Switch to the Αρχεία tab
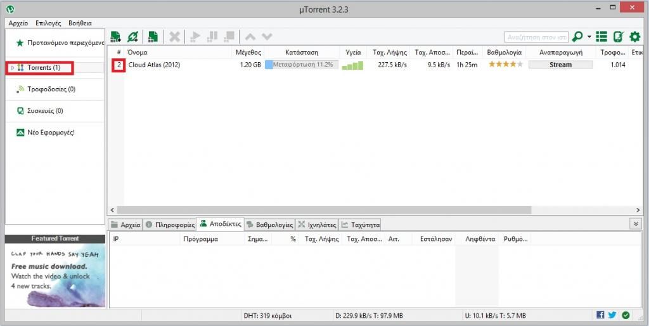649x326 pixels. [126, 225]
